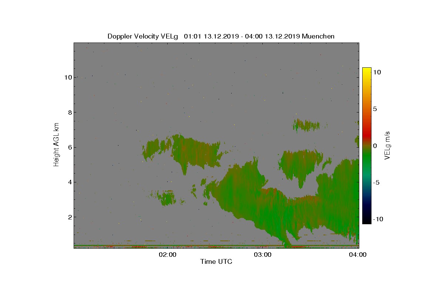The image size is (444, 296).
Task: Click the colorbar tick value '0'
Action: point(375,146)
